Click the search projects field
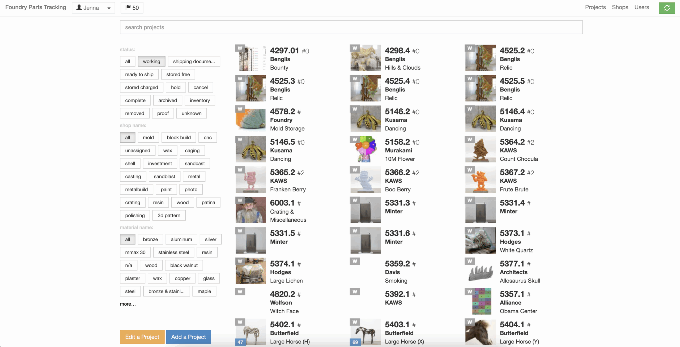Viewport: 680px width, 347px height. (x=351, y=27)
